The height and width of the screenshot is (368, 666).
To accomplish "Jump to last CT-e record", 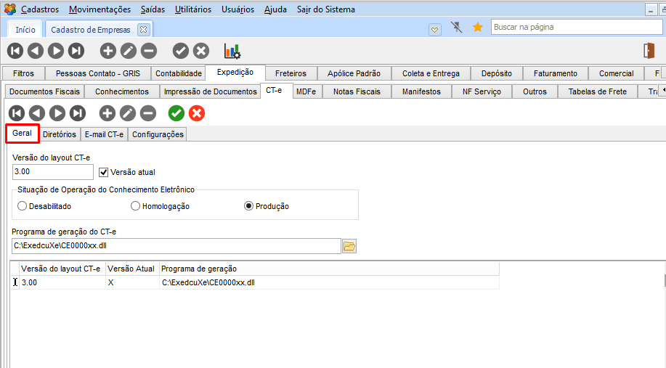I will (x=78, y=113).
